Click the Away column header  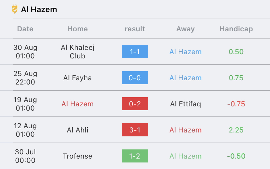click(186, 29)
